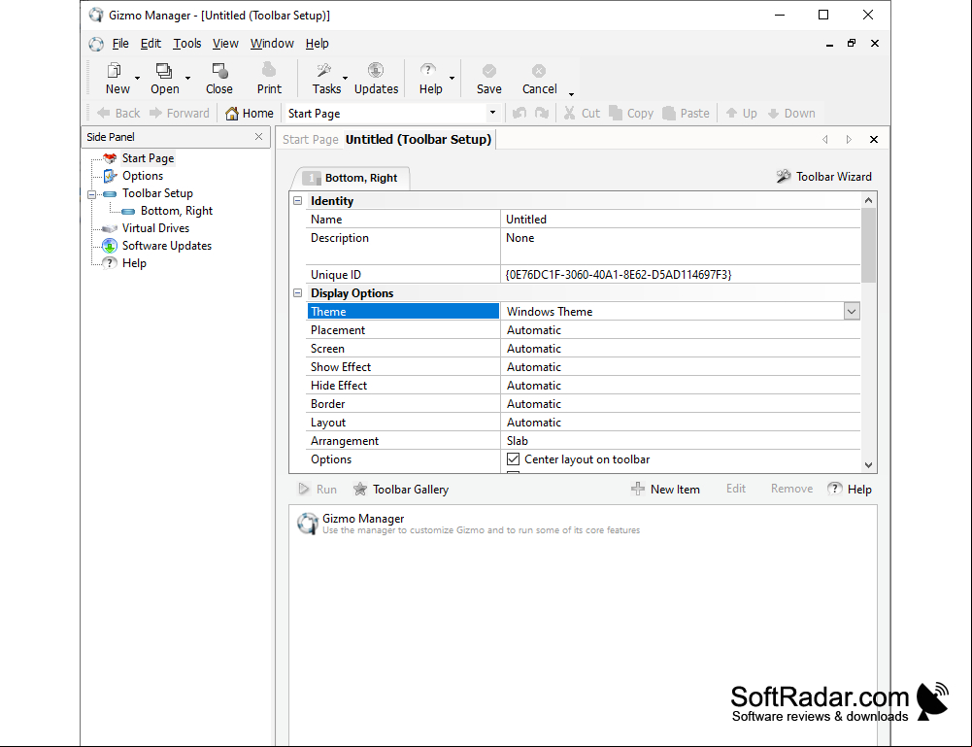Click the Cancel toolbar icon

click(x=539, y=71)
